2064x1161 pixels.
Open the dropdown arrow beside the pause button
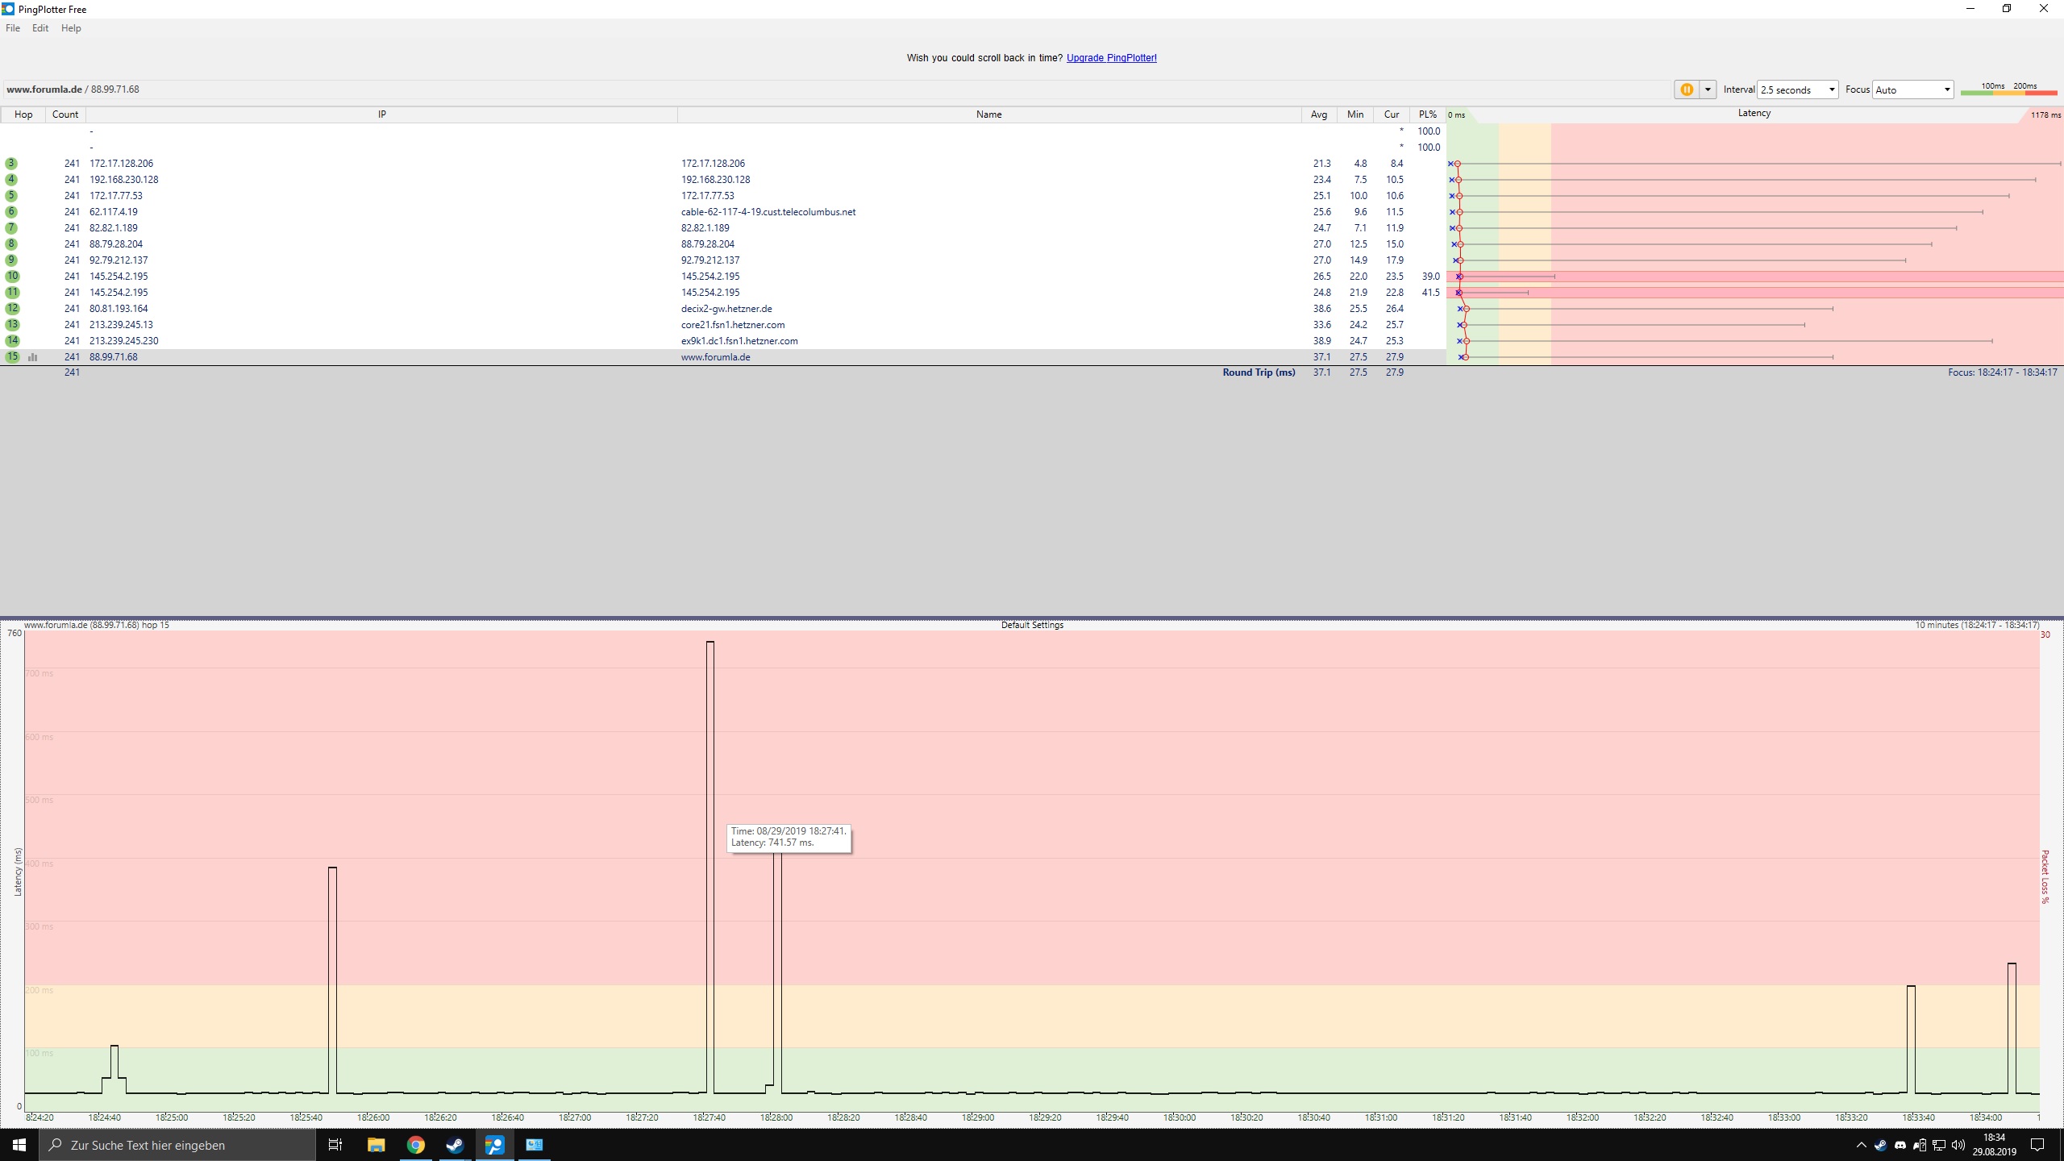(1708, 89)
